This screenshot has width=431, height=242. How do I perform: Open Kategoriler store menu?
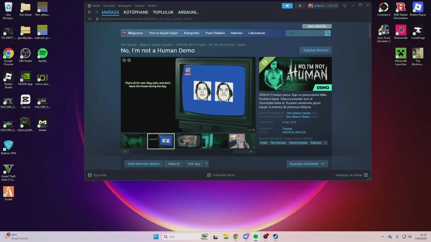192,33
